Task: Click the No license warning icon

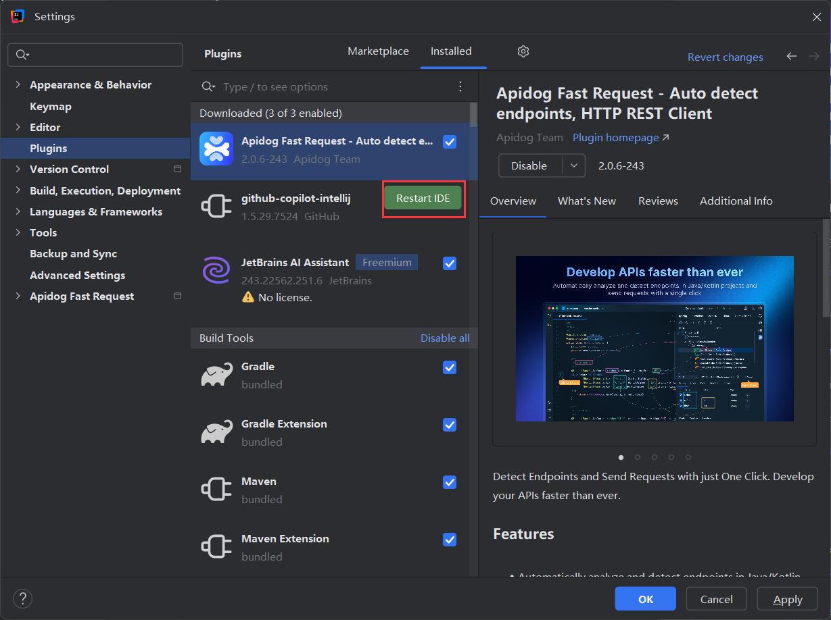Action: (248, 297)
